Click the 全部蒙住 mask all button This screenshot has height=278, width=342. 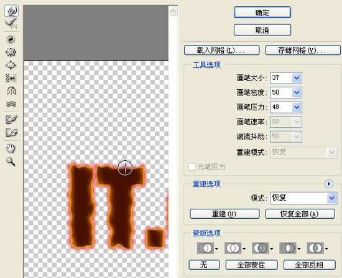[252, 265]
